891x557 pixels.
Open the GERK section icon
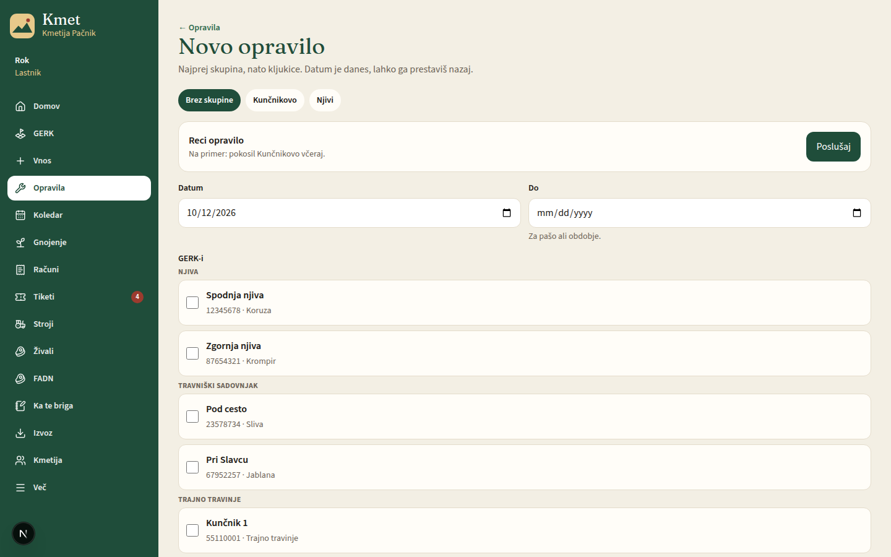click(x=20, y=134)
